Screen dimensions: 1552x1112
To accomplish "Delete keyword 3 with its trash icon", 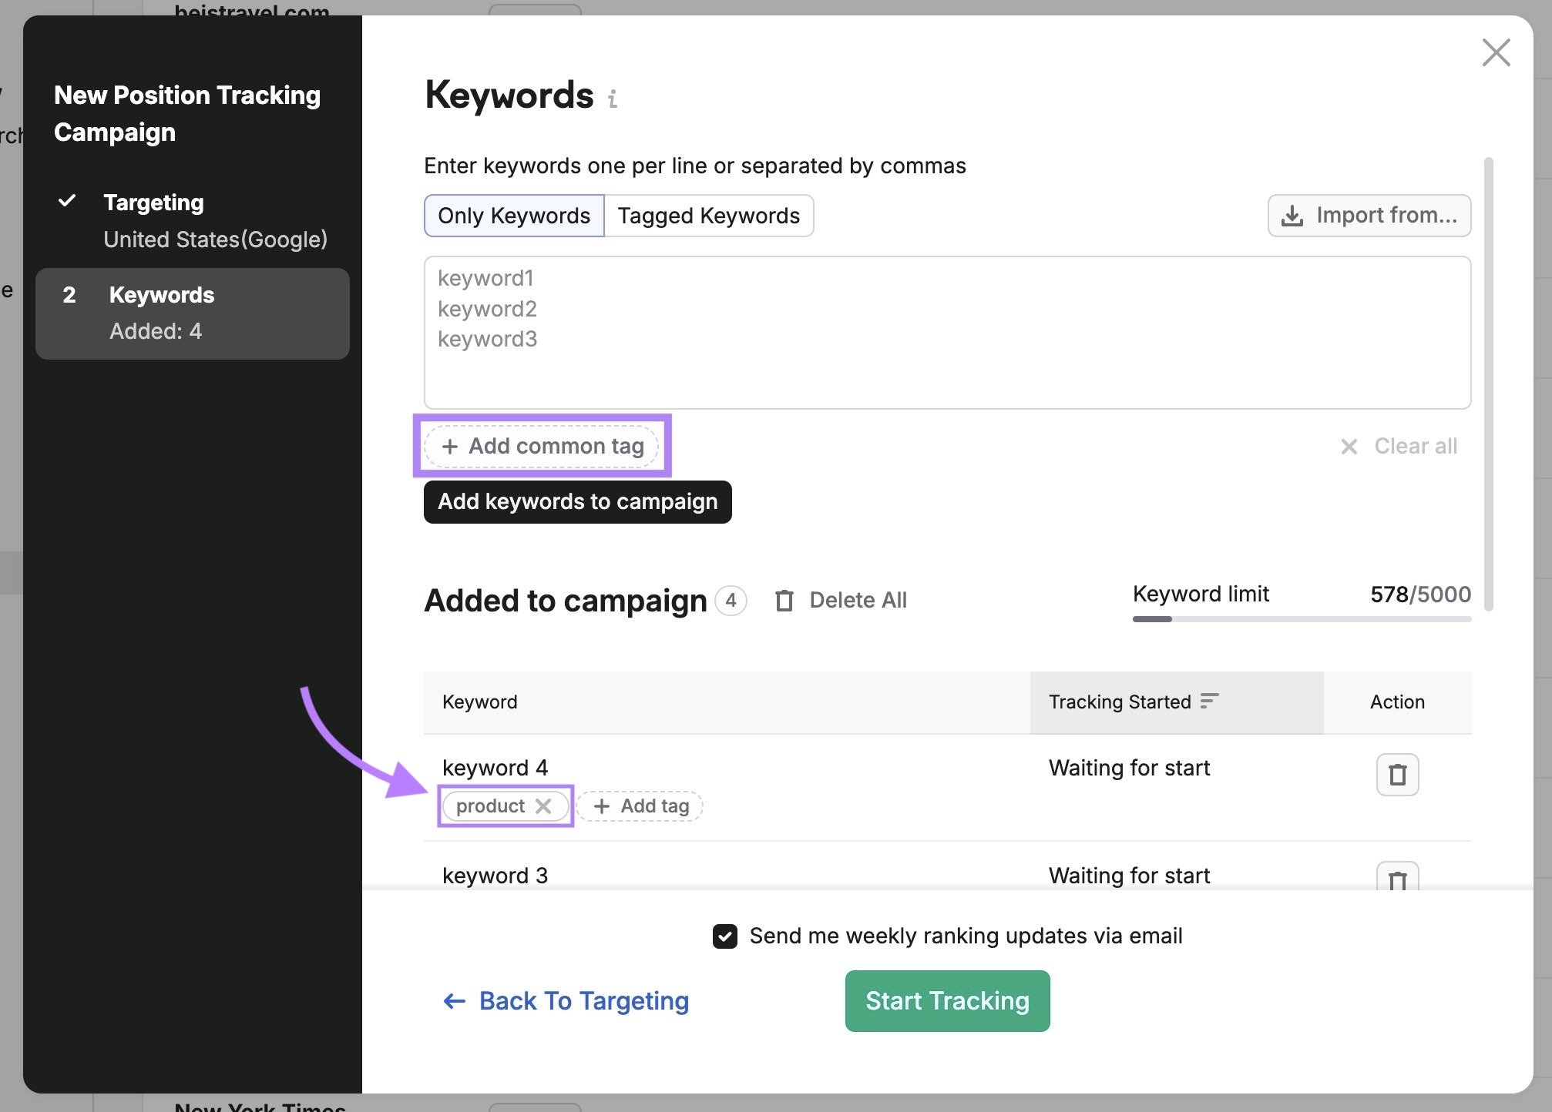I will click(1397, 876).
